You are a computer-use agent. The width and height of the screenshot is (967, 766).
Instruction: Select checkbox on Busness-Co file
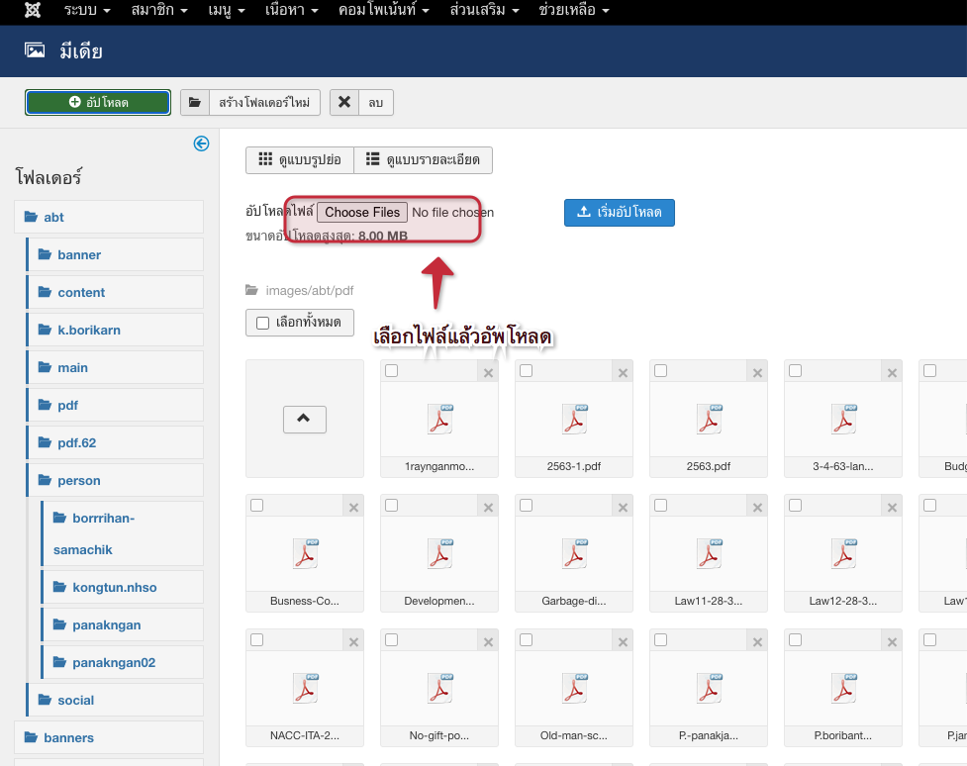point(257,506)
